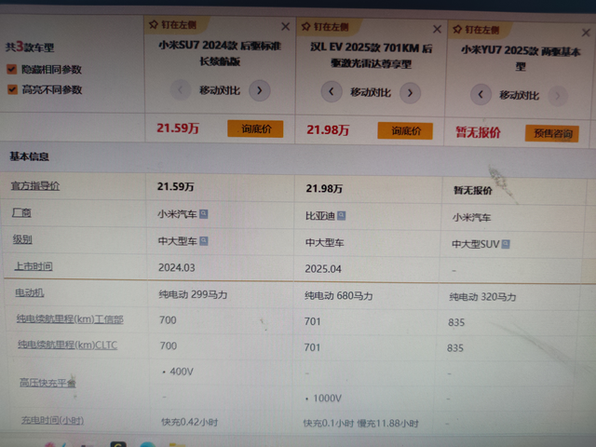Move 小米YU7 column right with arrow
This screenshot has width=596, height=447.
pyautogui.click(x=558, y=96)
